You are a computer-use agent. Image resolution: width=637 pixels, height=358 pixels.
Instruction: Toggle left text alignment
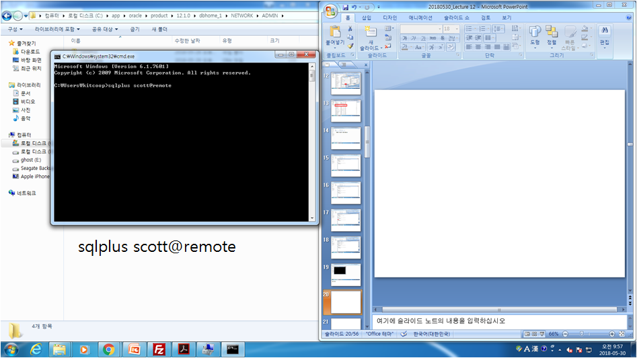pos(469,47)
